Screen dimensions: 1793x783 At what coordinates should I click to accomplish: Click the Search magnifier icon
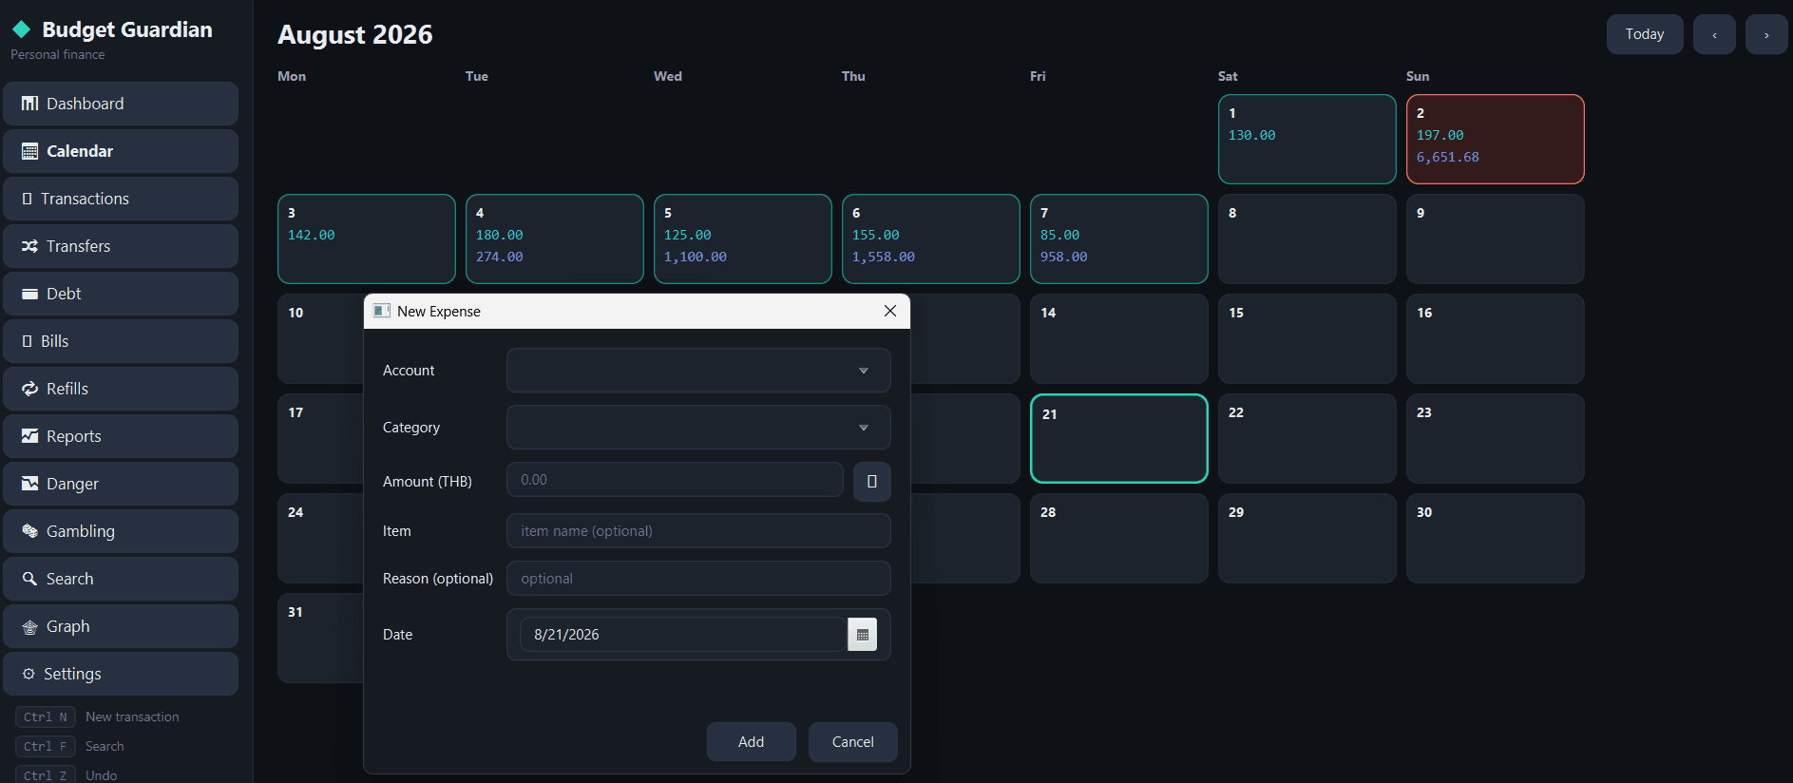(x=29, y=579)
